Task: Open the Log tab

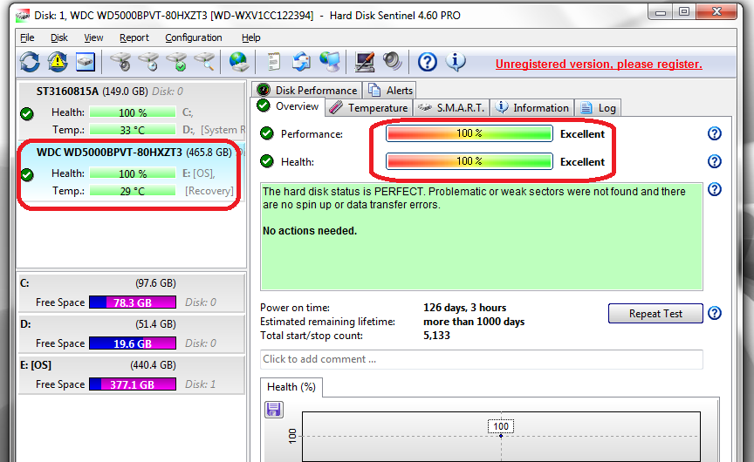Action: (598, 108)
